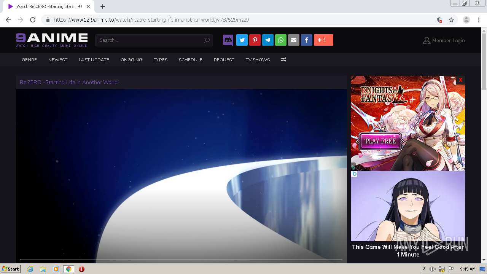The height and width of the screenshot is (274, 487).
Task: Show hidden tray icons arrow
Action: pos(424,269)
